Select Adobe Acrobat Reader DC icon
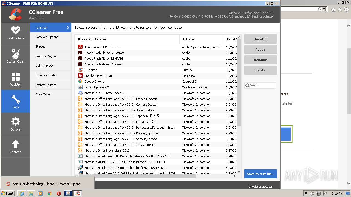Viewport: 351px width, 197px height. [80, 47]
